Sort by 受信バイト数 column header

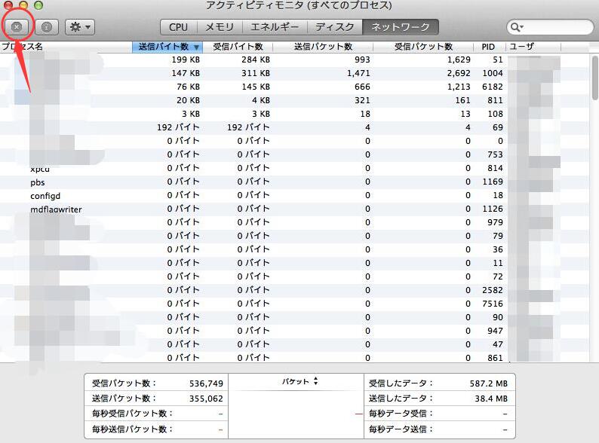pyautogui.click(x=237, y=47)
